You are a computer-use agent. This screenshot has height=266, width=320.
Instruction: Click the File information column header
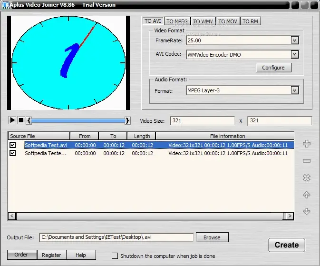point(225,136)
